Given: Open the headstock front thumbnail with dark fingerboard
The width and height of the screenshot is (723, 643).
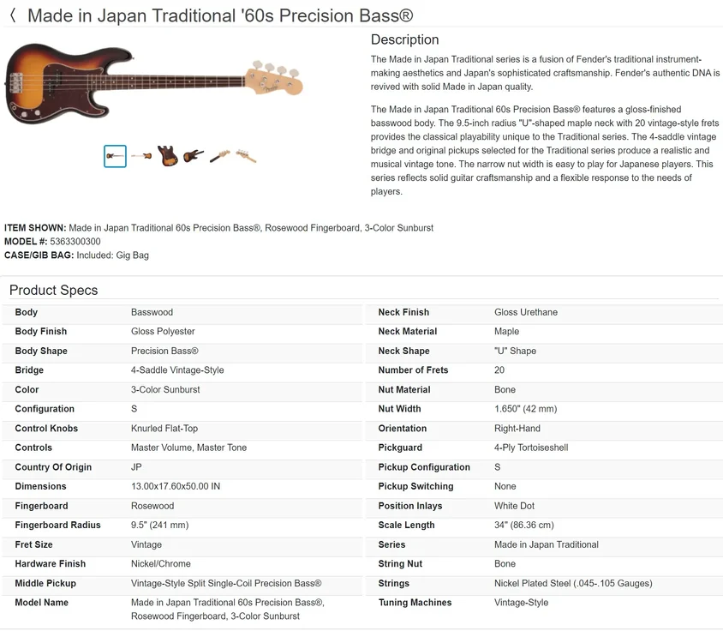Looking at the screenshot, I should [219, 156].
